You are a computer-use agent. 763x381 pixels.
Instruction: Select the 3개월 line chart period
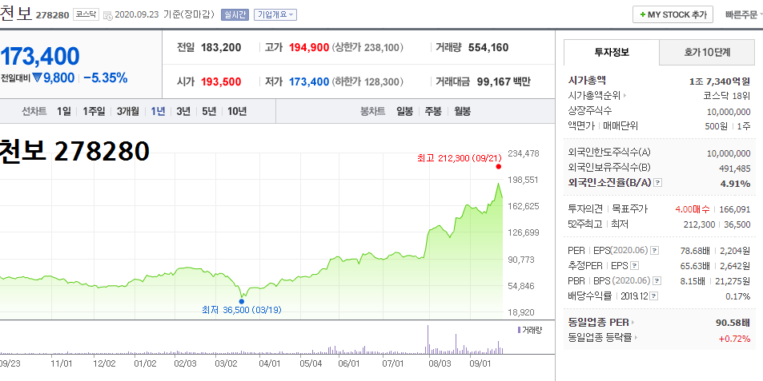127,111
